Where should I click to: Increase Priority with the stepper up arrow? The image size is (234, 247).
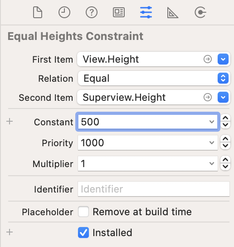point(225,139)
